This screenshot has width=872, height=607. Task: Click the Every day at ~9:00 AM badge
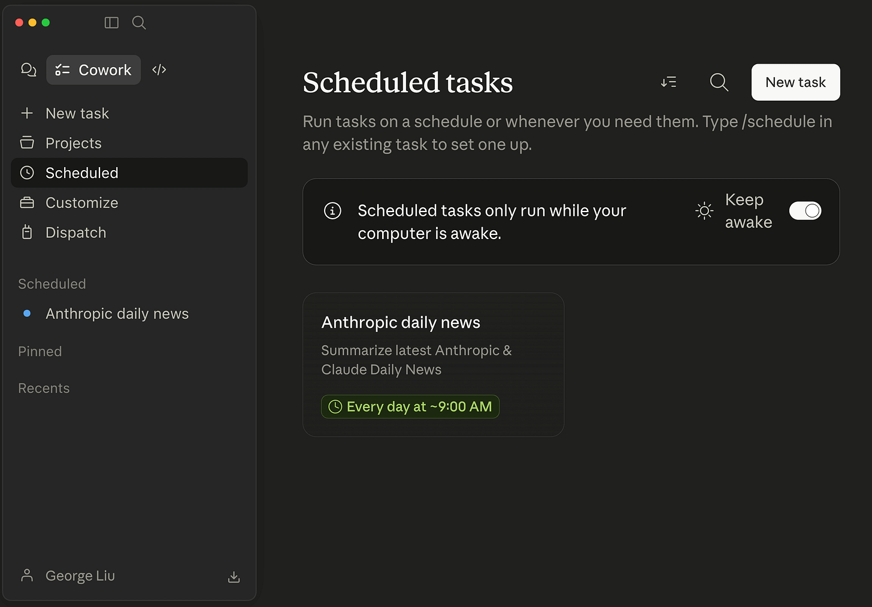[x=410, y=407]
